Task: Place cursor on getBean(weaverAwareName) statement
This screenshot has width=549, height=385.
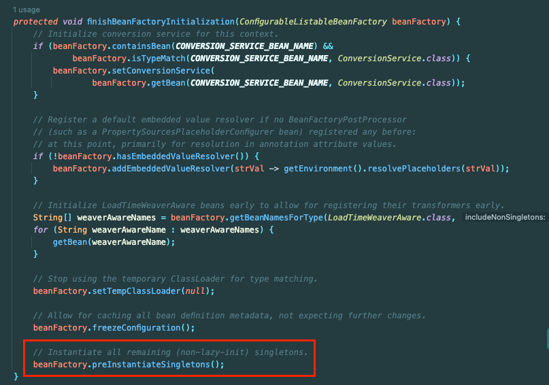Action: coord(114,242)
